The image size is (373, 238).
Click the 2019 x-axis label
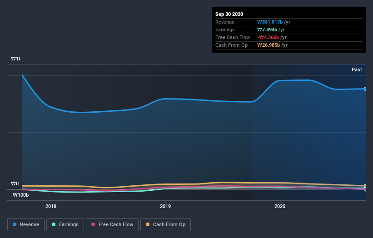click(x=165, y=206)
